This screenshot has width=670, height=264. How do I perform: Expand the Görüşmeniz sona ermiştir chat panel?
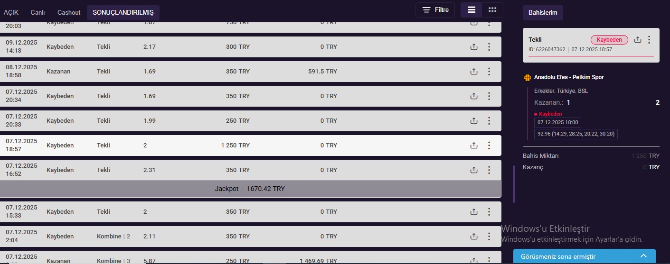point(643,256)
